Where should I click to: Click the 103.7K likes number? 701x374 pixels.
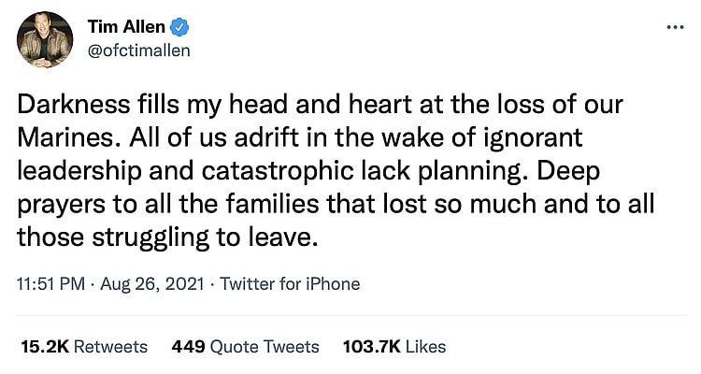pyautogui.click(x=372, y=347)
